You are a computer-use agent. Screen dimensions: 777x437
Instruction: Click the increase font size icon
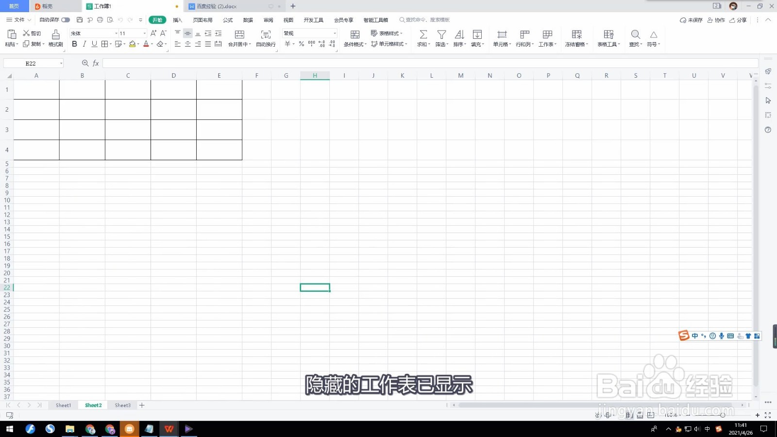point(153,33)
